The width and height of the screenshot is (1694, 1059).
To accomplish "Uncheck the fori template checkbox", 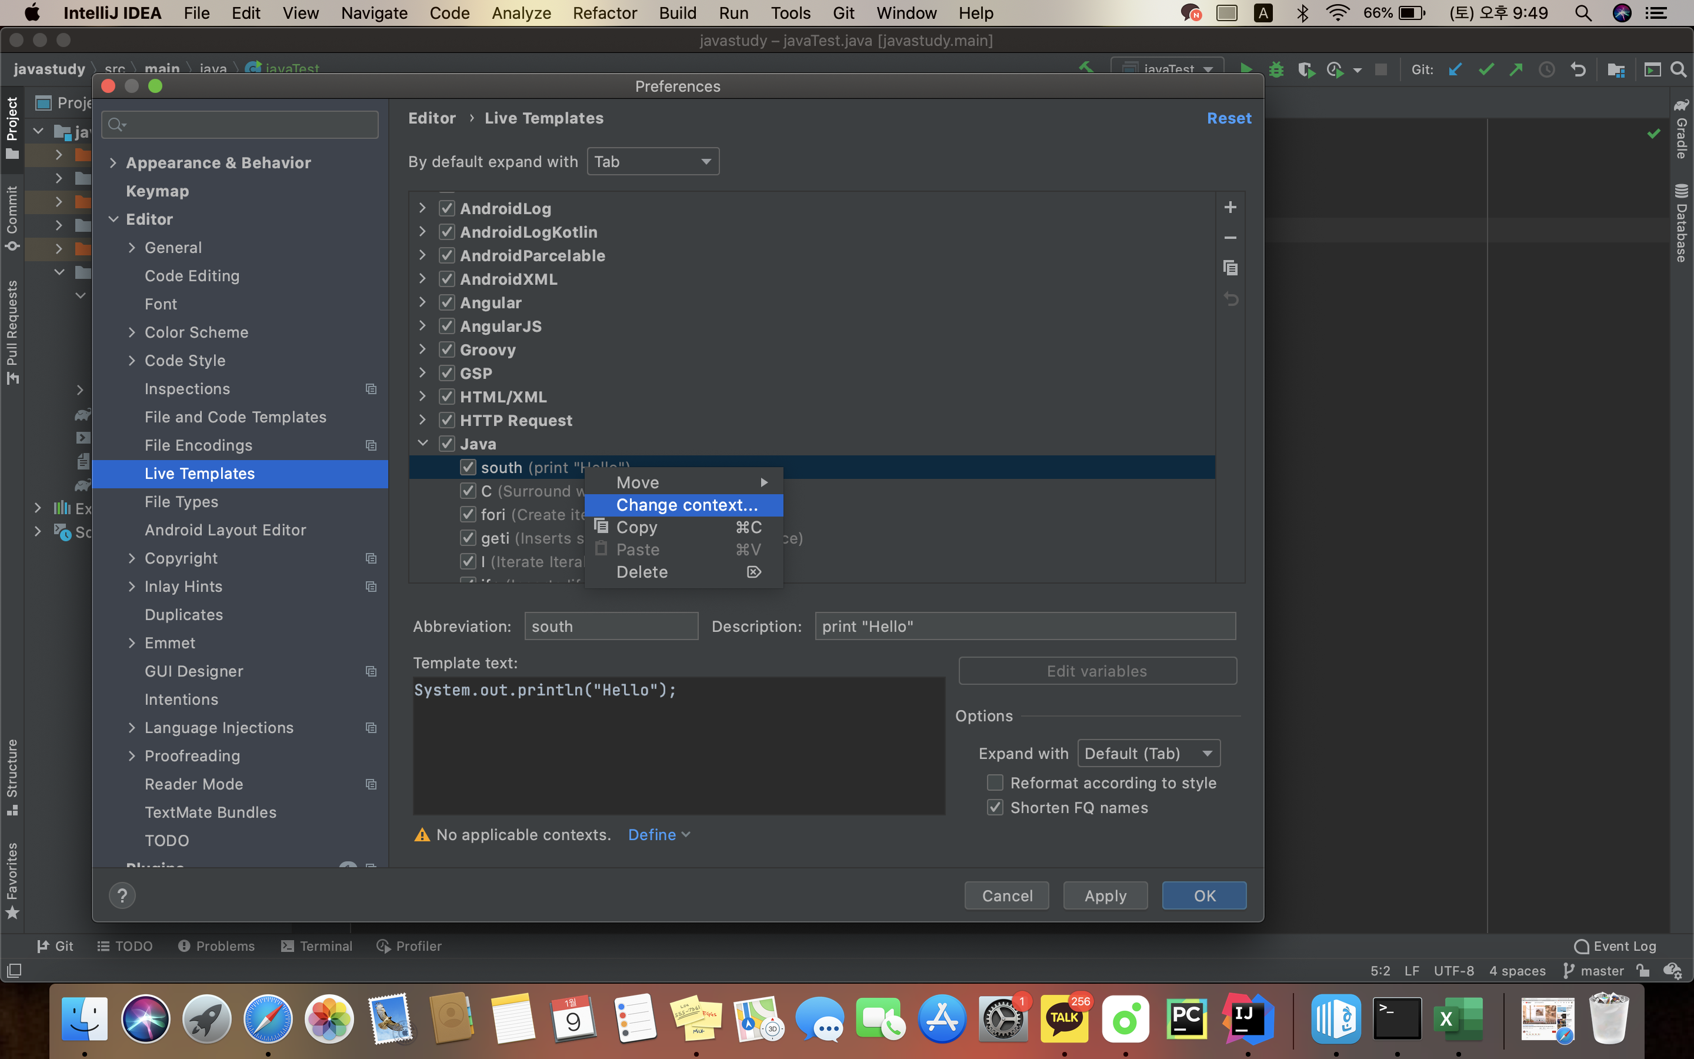I will coord(468,514).
